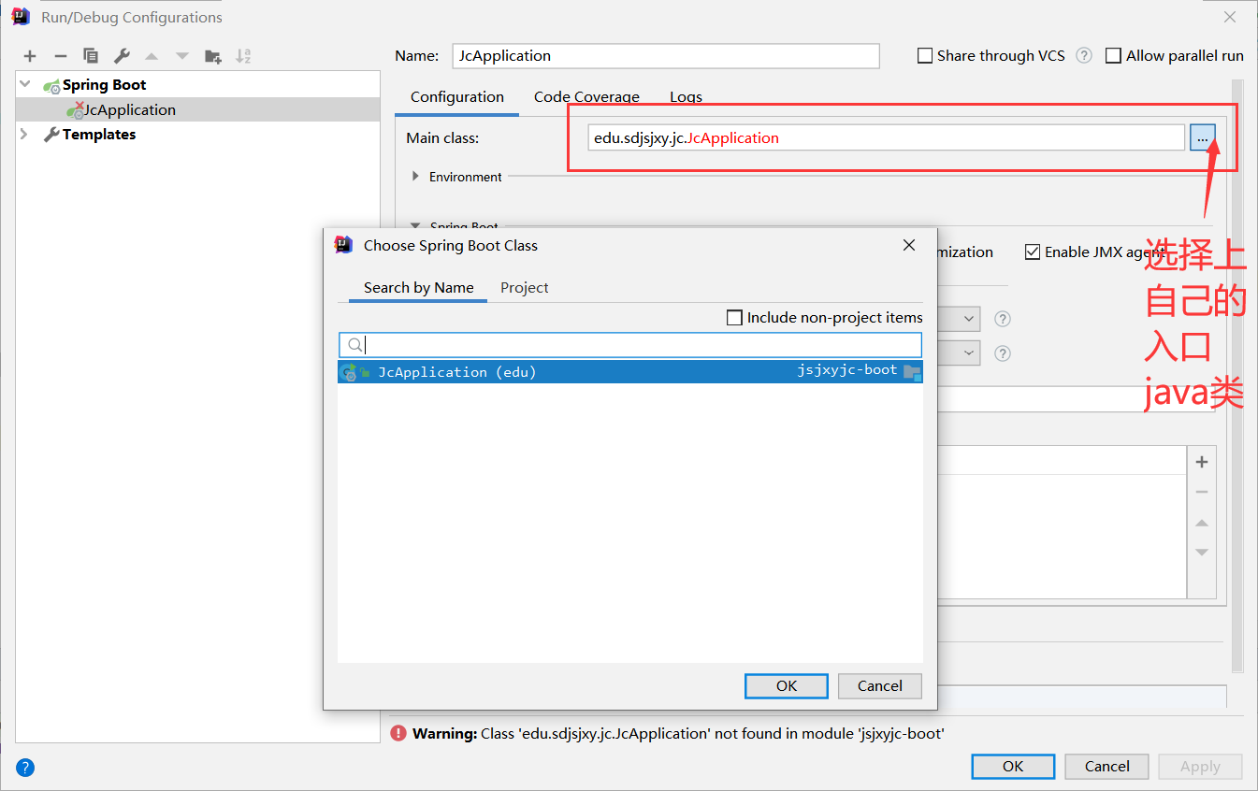Close the Choose Spring Boot Class dialog
Viewport: 1258px width, 791px height.
click(909, 245)
